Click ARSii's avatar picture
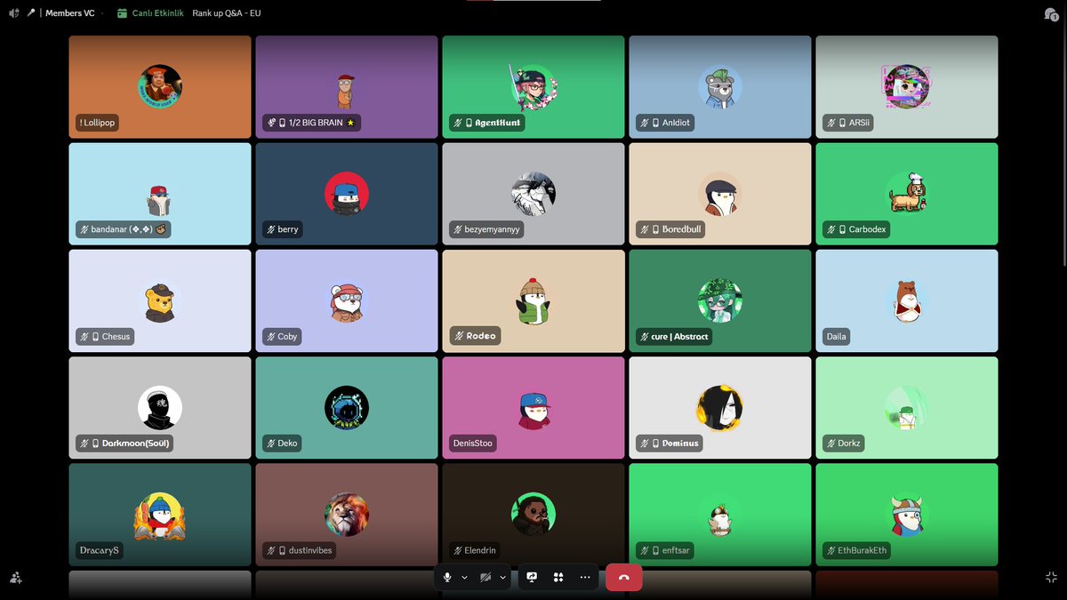The width and height of the screenshot is (1067, 600). point(907,87)
